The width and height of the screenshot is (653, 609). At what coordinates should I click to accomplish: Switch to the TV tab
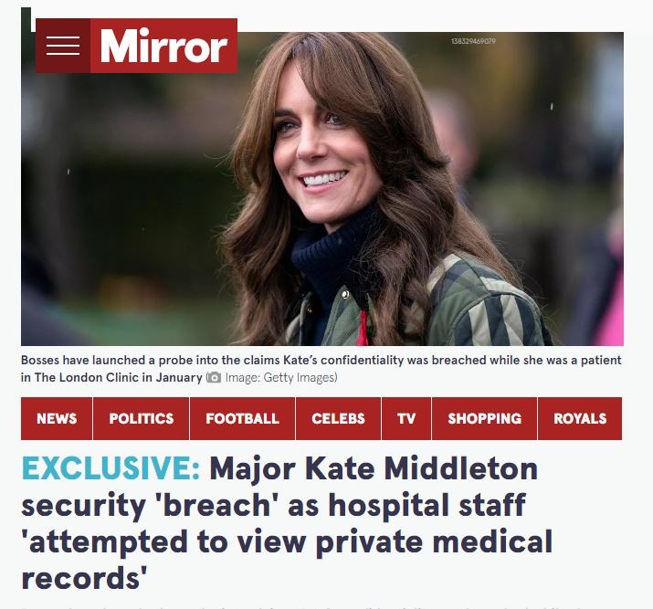406,418
